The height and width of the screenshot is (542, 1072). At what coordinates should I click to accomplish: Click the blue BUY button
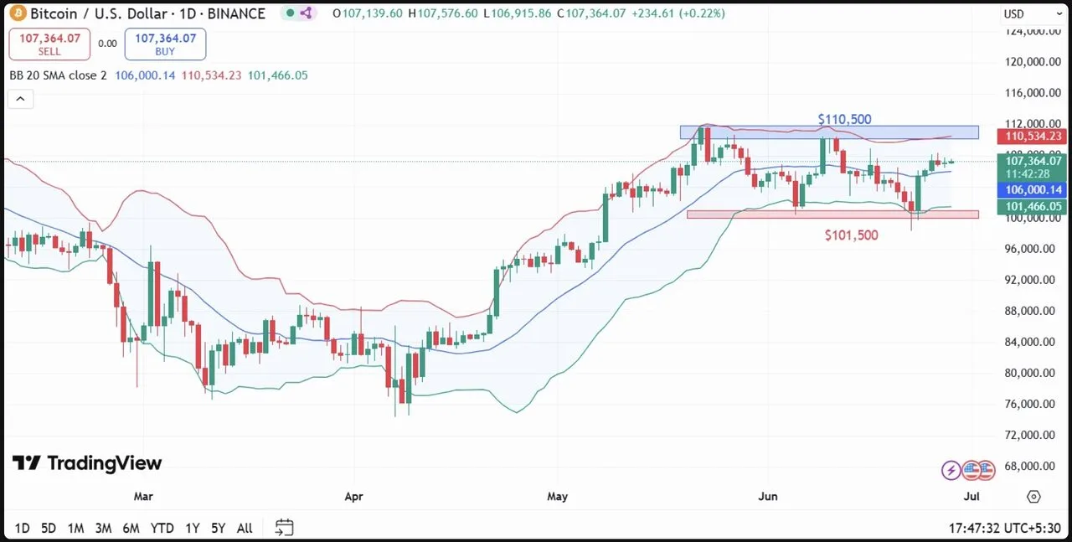tap(165, 44)
